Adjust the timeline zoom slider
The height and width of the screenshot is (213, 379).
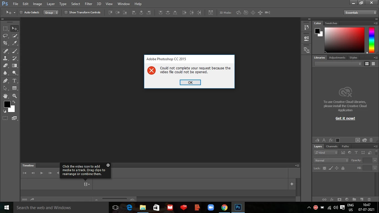[114, 199]
